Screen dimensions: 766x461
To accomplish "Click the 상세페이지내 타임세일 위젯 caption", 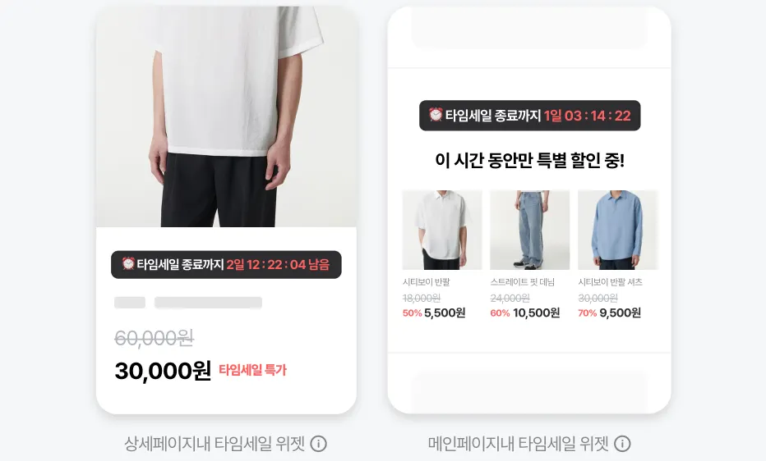I will pyautogui.click(x=215, y=444).
